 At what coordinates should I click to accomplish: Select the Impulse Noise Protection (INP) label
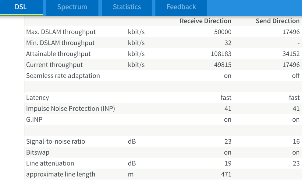(70, 109)
